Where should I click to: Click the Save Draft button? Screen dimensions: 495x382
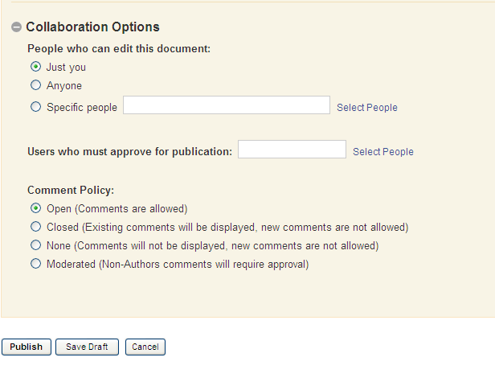pos(87,347)
